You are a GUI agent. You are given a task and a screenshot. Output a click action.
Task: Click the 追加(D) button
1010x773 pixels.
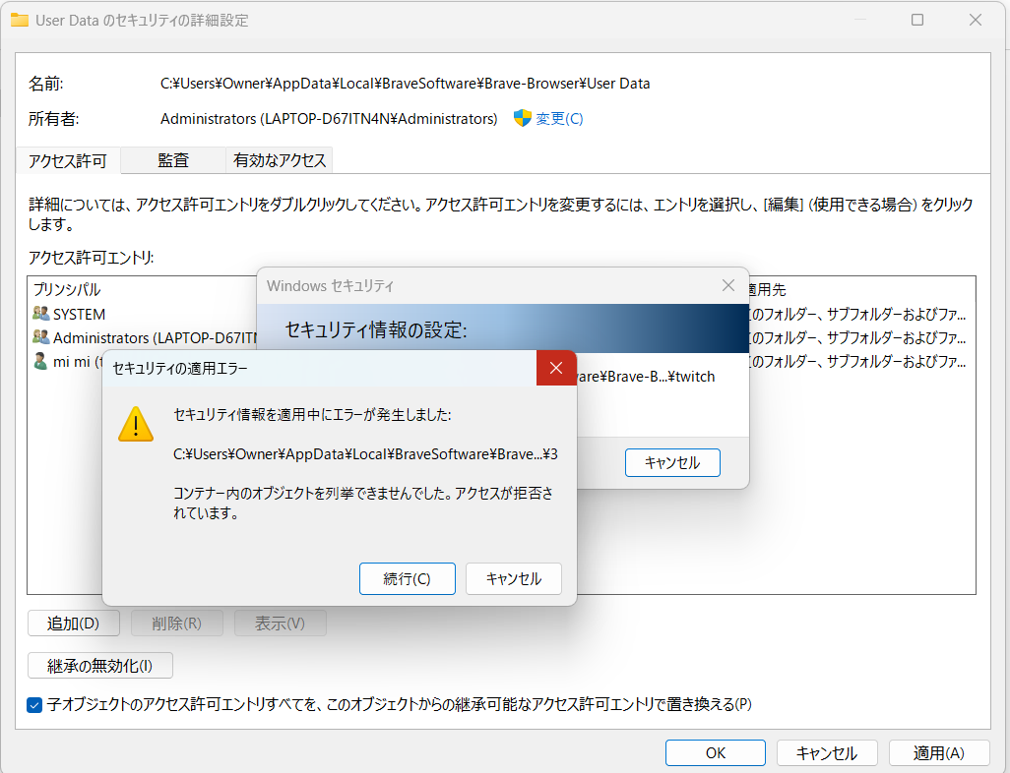(74, 624)
